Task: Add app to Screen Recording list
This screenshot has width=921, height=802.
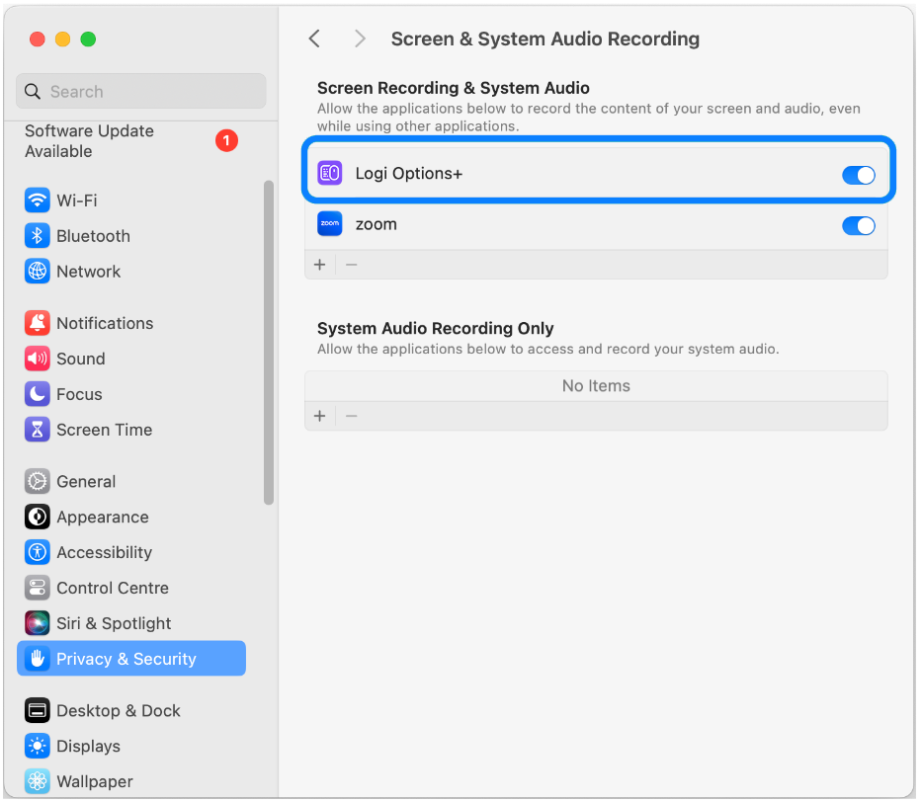Action: tap(319, 265)
